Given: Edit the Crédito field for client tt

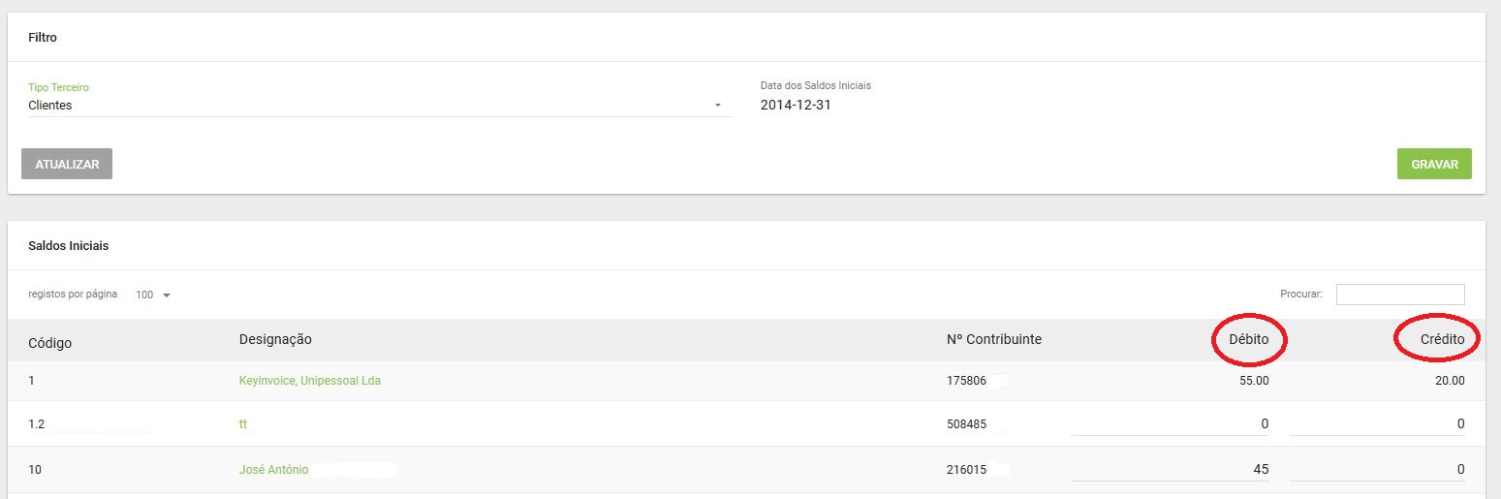Looking at the screenshot, I should 1377,424.
